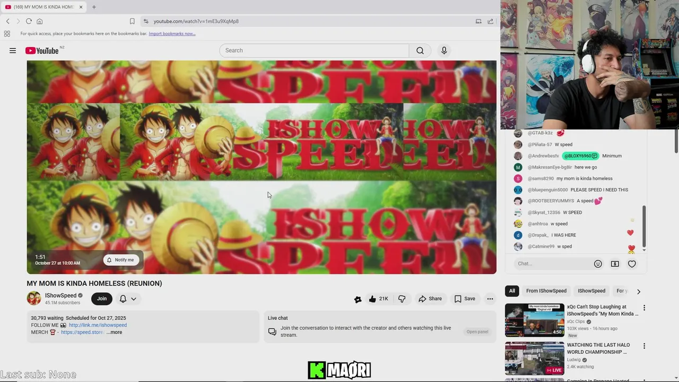Viewport: 679px width, 382px height.
Task: Open options for Ludwig live video
Action: click(644, 346)
